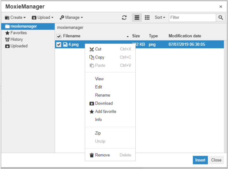The image size is (228, 169).
Task: Close the MoxieManager dialog with X
Action: [221, 7]
